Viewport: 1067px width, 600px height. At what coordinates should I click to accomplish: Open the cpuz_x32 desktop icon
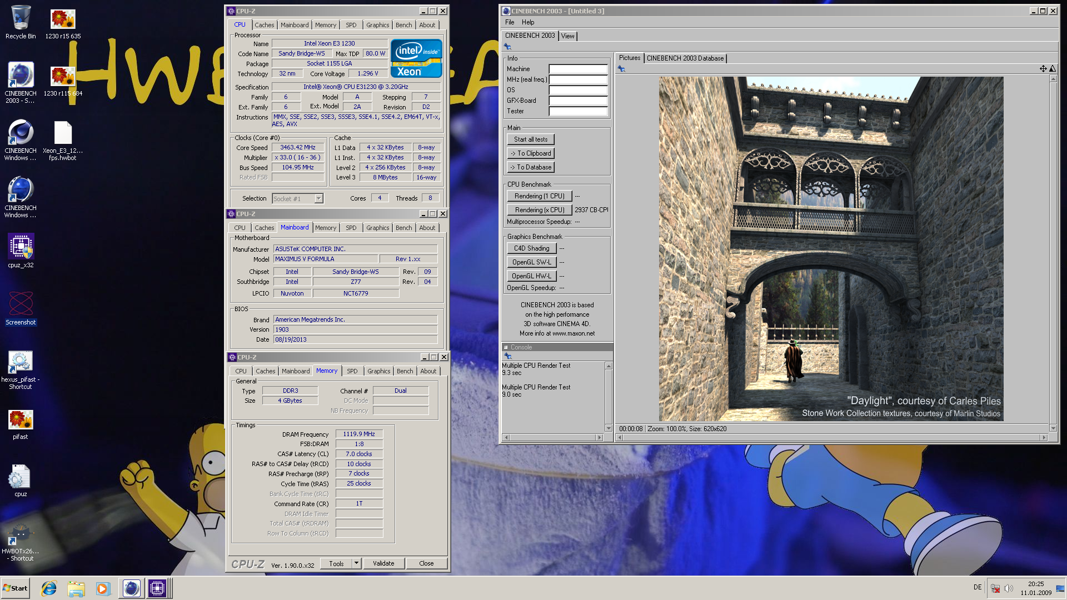pyautogui.click(x=21, y=250)
